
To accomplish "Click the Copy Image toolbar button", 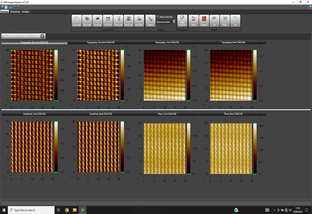I will coord(76,21).
